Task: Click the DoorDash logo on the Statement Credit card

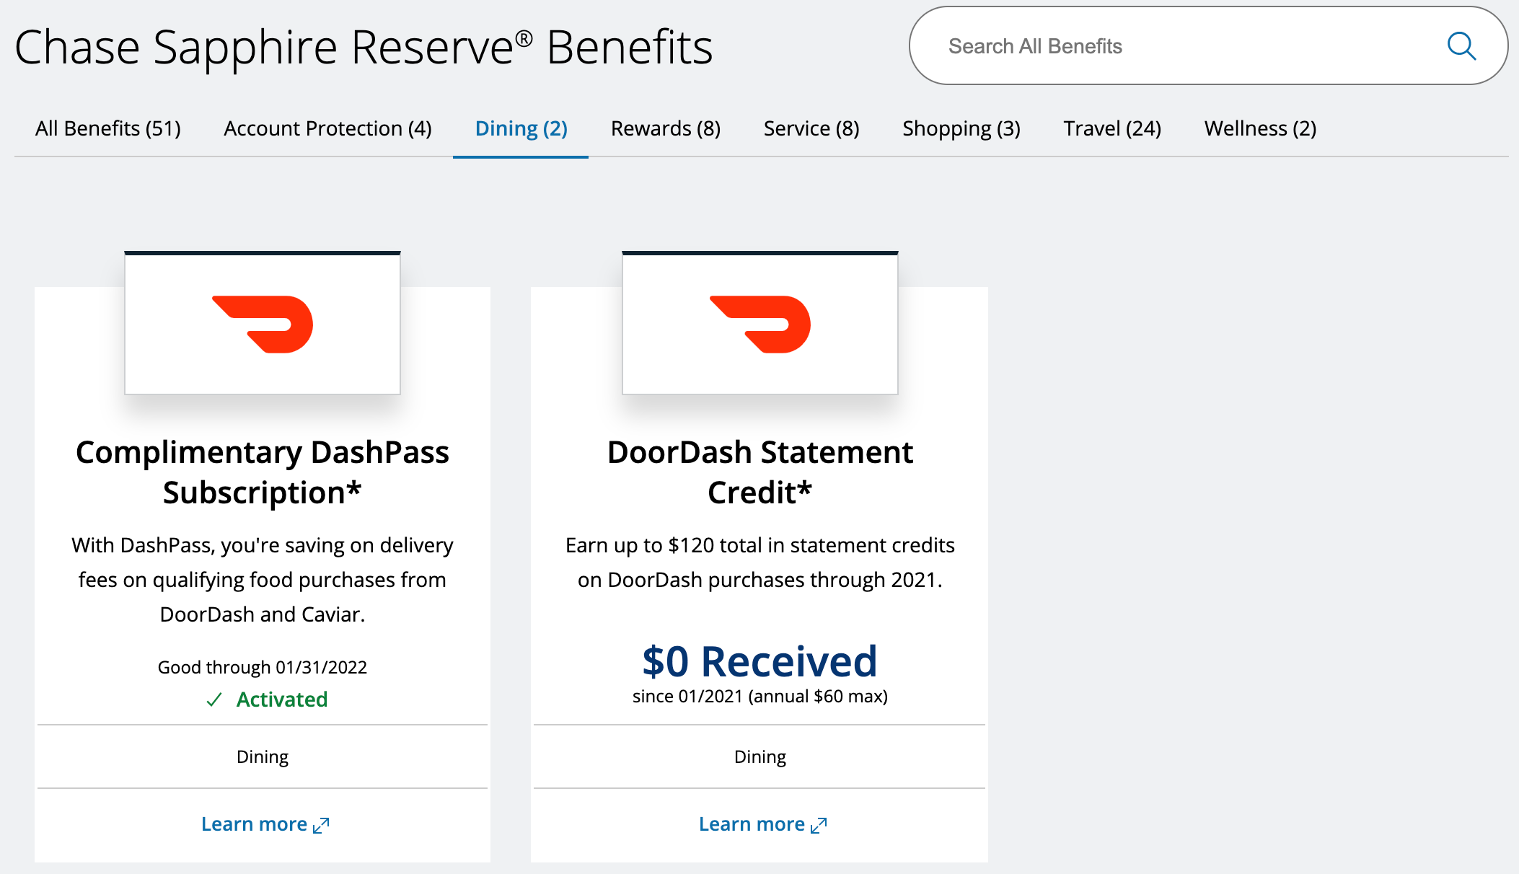Action: (x=760, y=324)
